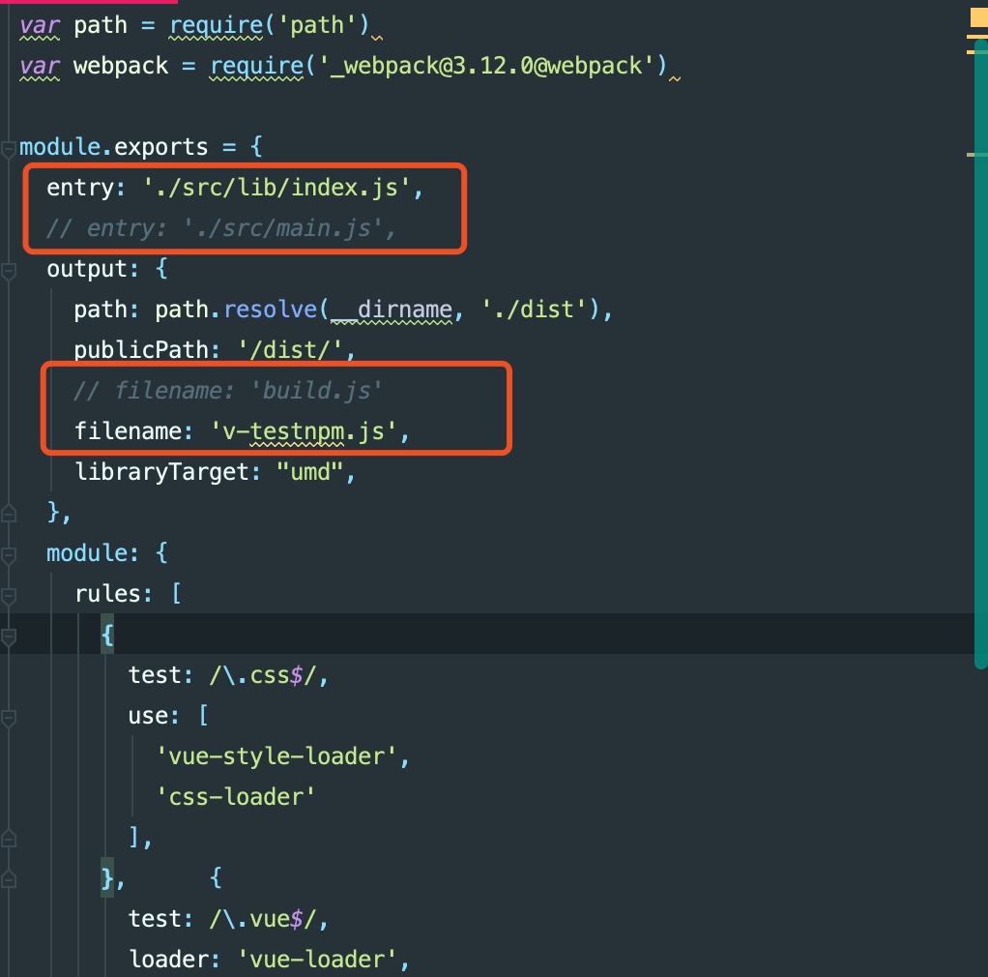The width and height of the screenshot is (988, 977).
Task: Click the /\.css$/ regex
Action: click(x=263, y=675)
